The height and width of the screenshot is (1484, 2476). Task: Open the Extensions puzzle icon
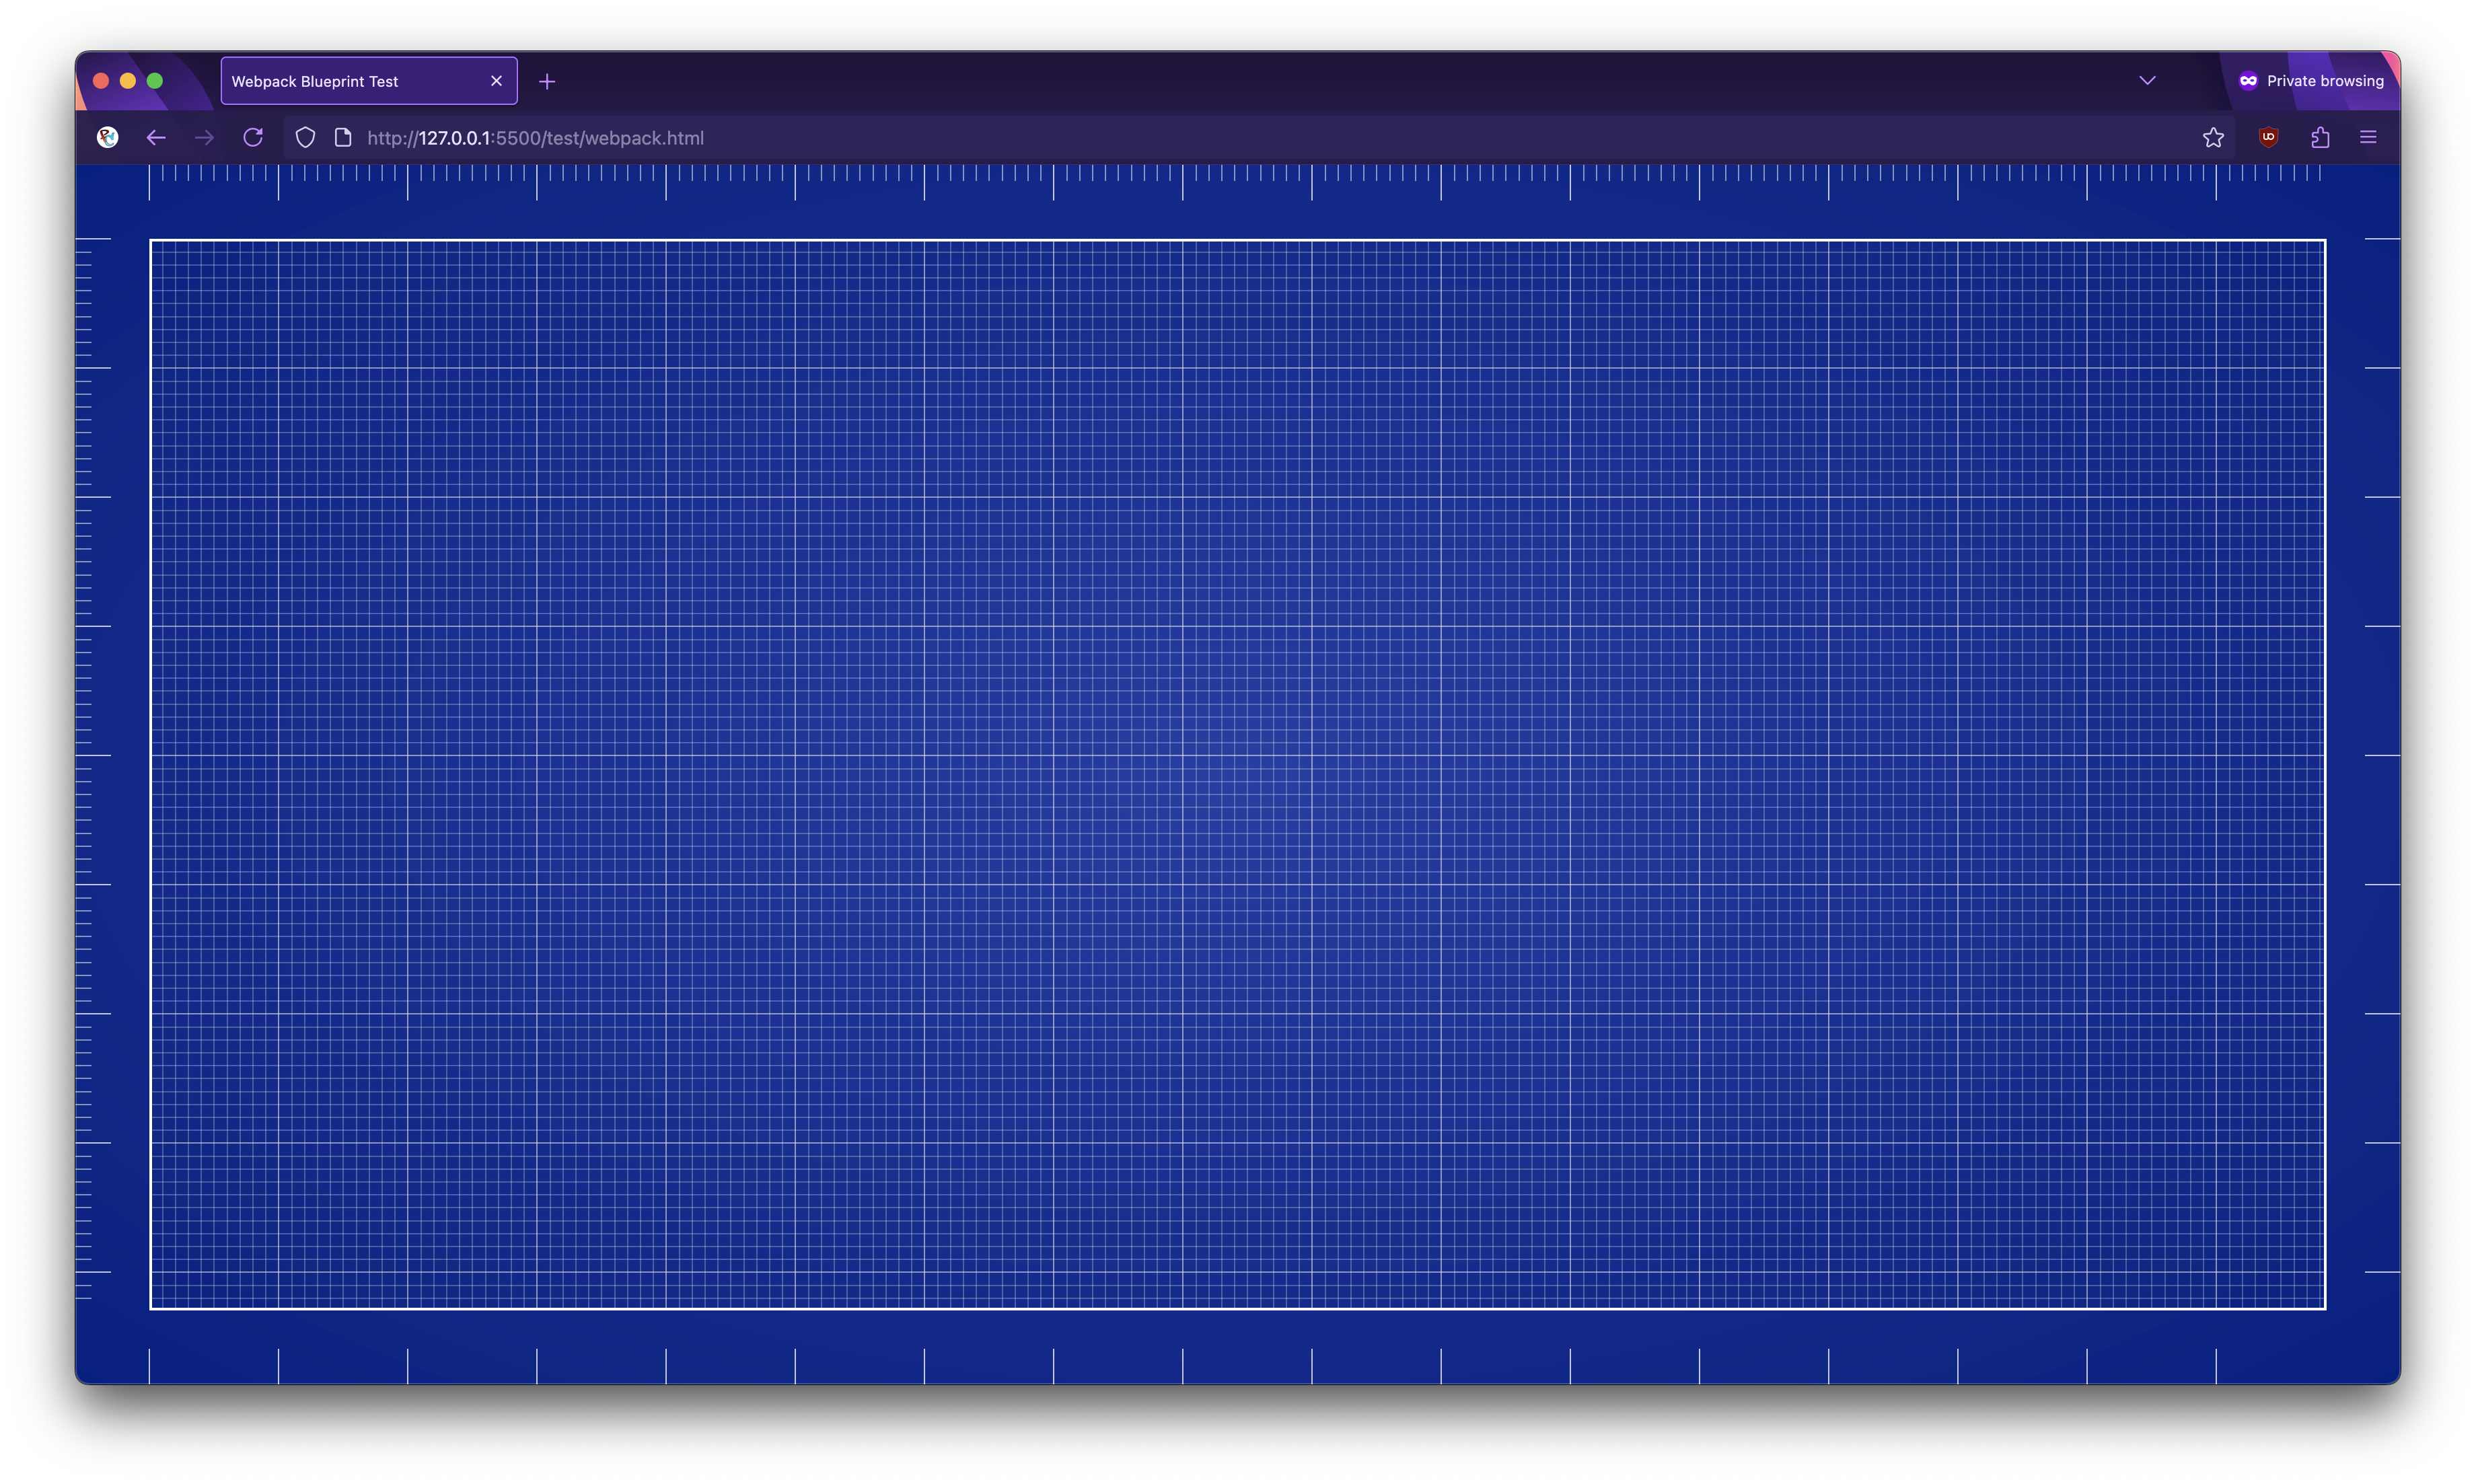tap(2320, 138)
